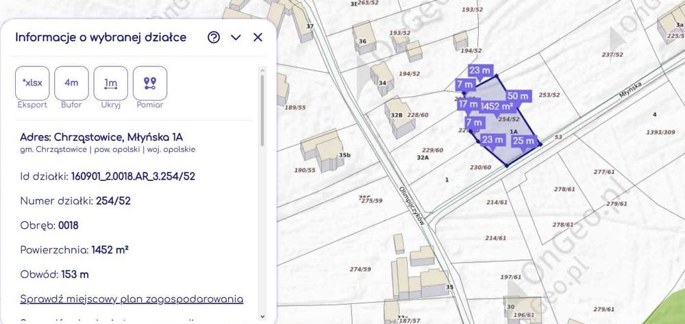The image size is (685, 324).
Task: Click the Numer działki 254/52 text
Action: [x=75, y=201]
